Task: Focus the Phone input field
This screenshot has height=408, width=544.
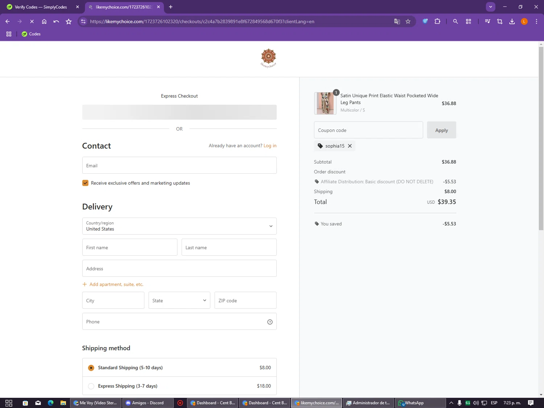Action: (x=180, y=321)
